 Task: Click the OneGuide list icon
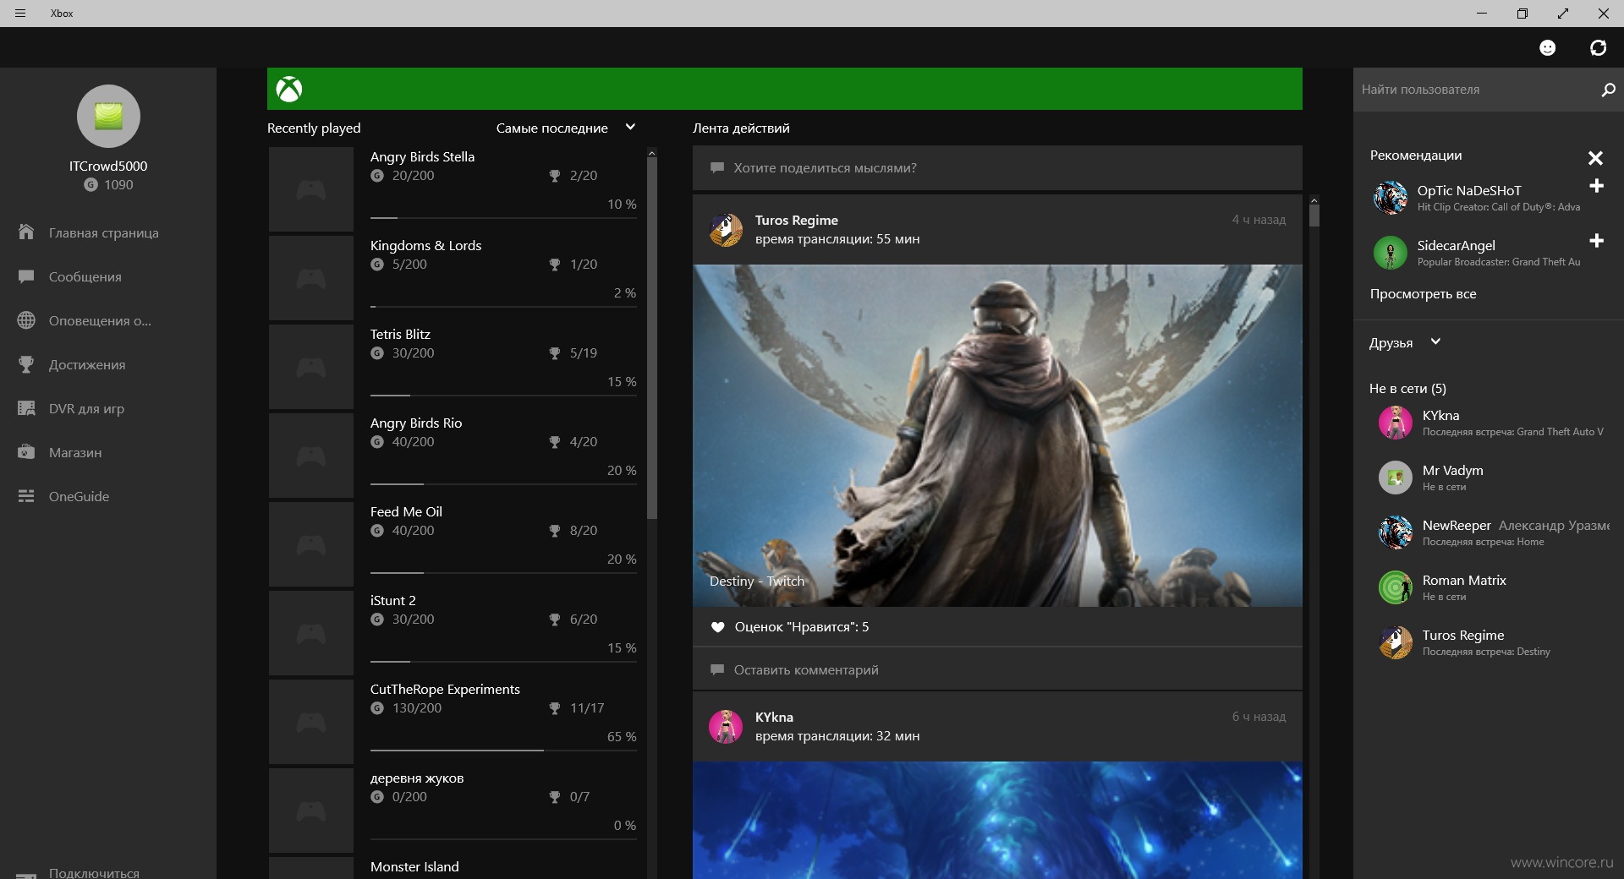(x=26, y=496)
